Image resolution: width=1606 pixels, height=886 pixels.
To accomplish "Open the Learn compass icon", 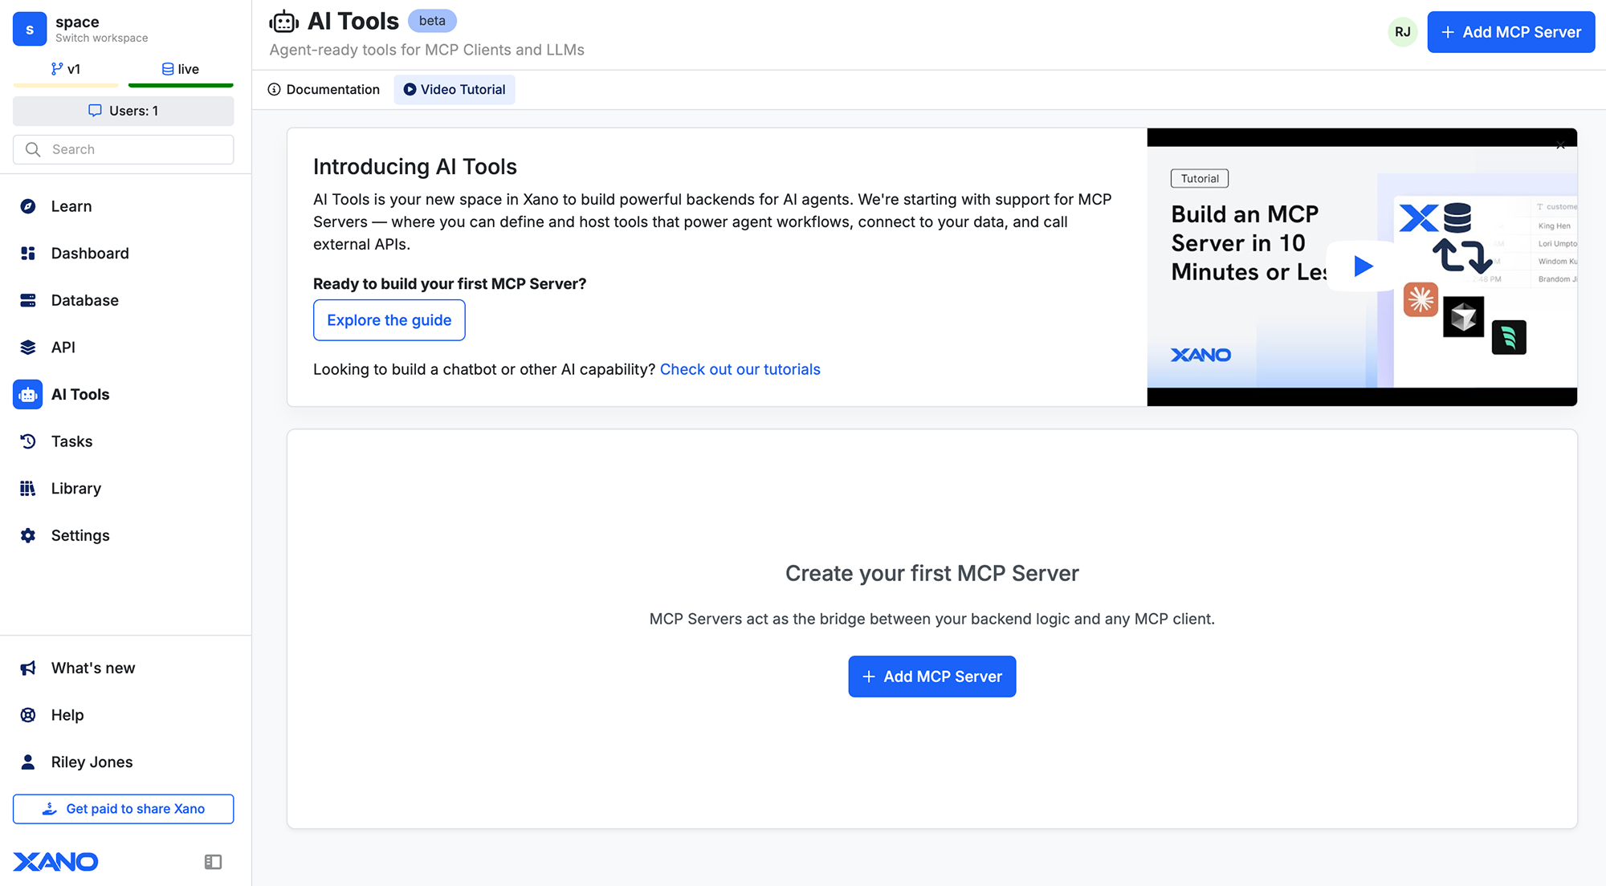I will coord(28,206).
